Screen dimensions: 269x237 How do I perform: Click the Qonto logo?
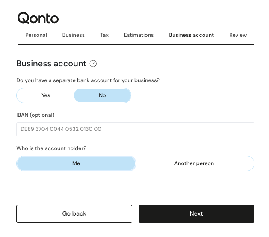pos(38,18)
